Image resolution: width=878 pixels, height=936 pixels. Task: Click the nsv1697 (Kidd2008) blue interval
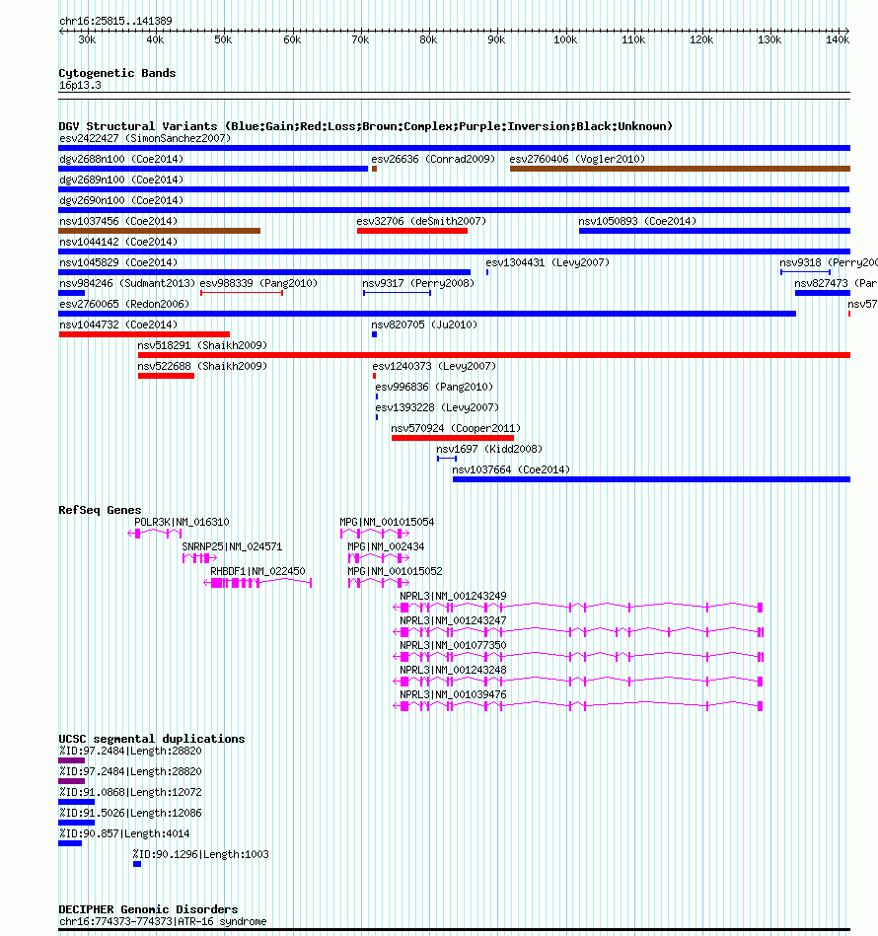point(447,459)
